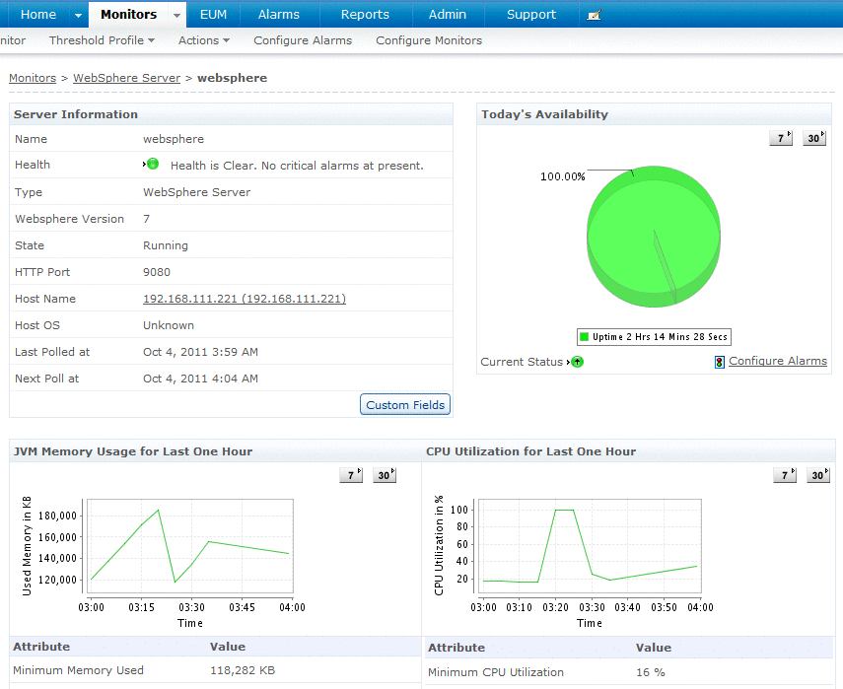The width and height of the screenshot is (843, 689).
Task: Click the green Health status icon
Action: (x=153, y=165)
